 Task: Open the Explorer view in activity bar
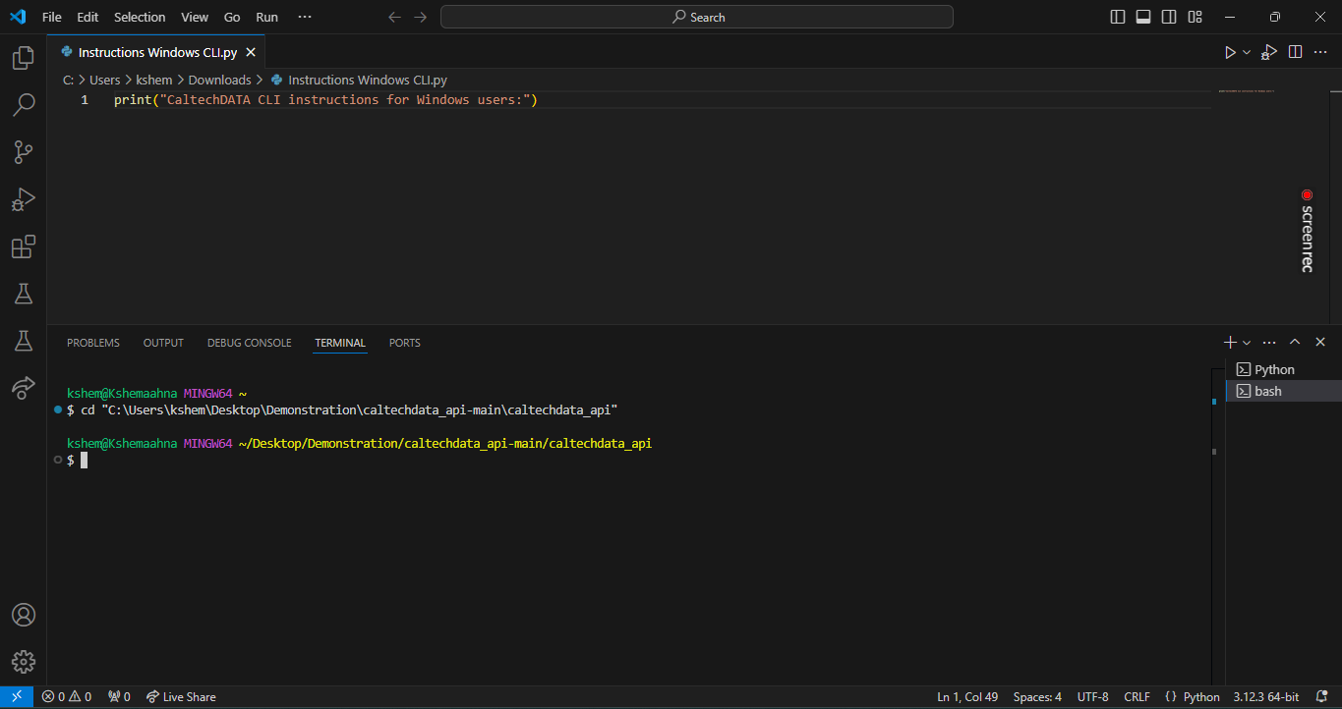pos(23,58)
